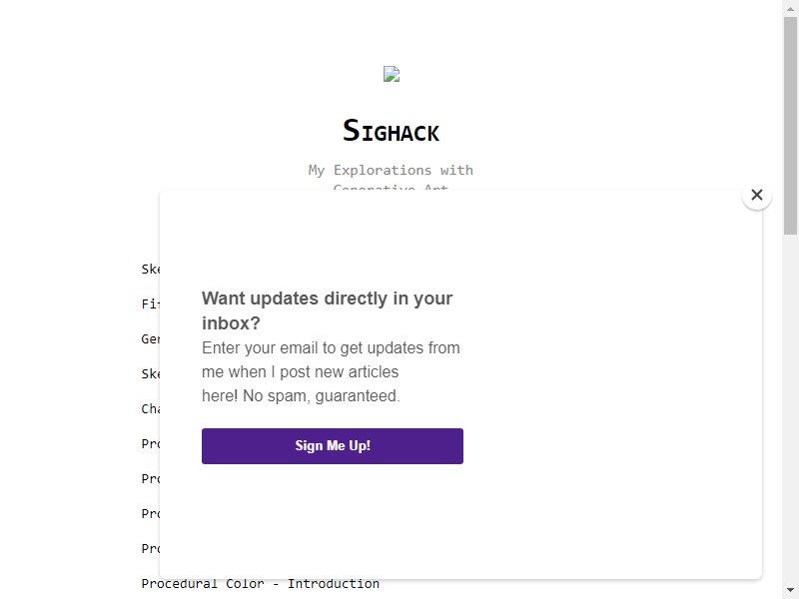Open the Procedural Color - Introduction link
Viewport: 799px width, 599px height.
[261, 584]
